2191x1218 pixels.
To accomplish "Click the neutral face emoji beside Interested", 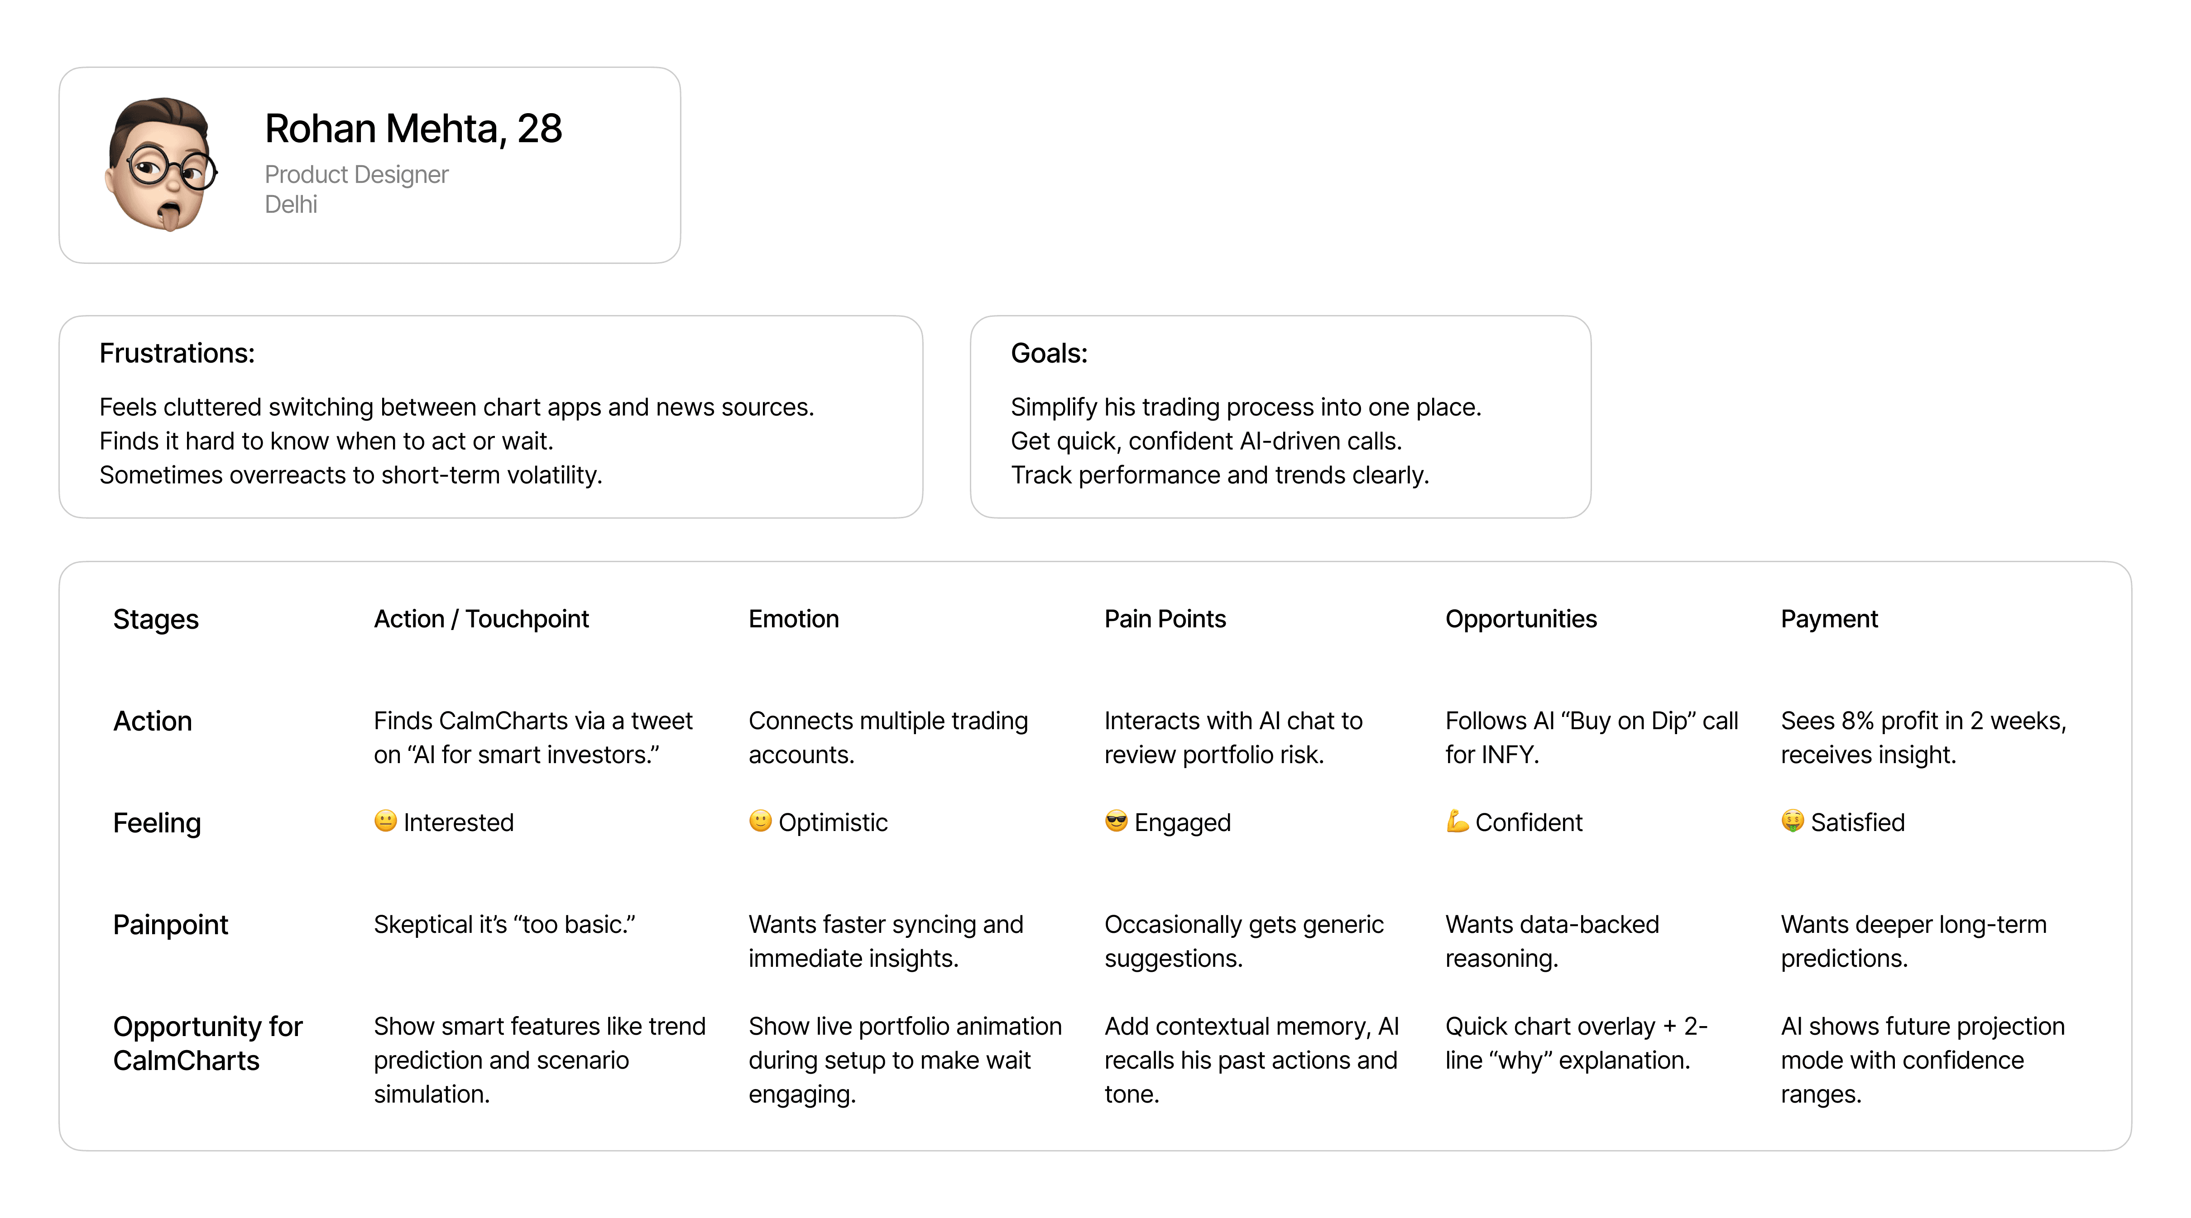I will 385,821.
